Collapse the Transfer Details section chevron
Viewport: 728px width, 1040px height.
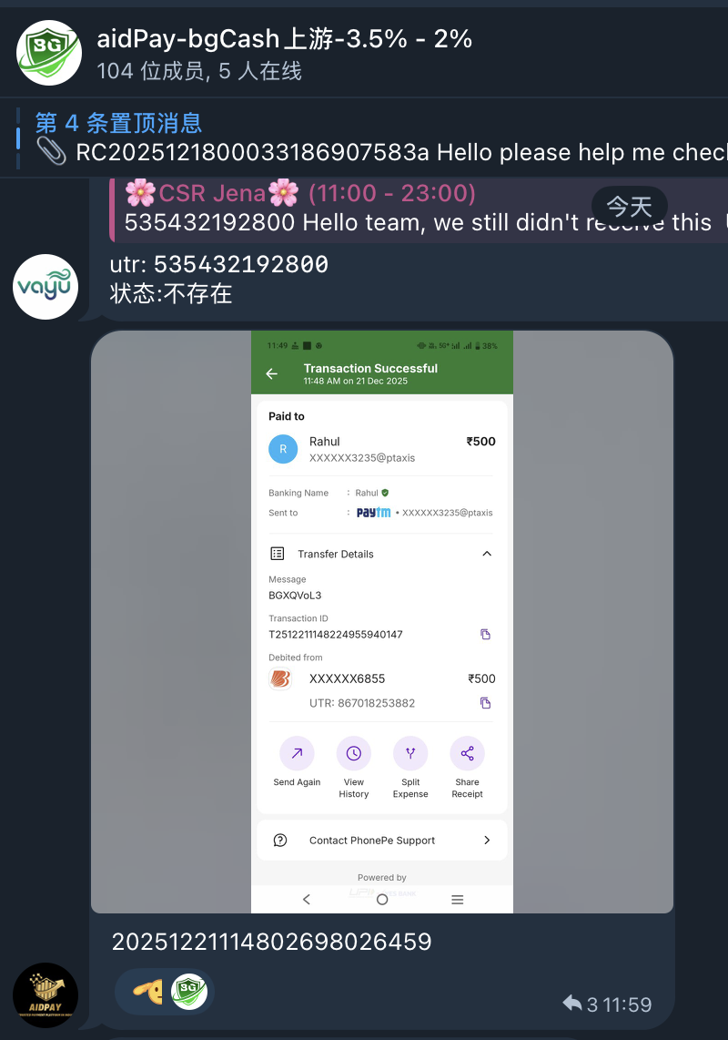coord(487,554)
